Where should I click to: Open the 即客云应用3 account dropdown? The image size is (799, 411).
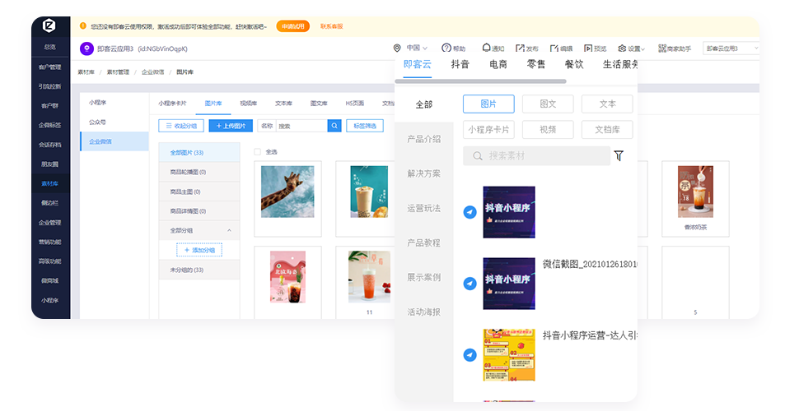tap(731, 48)
